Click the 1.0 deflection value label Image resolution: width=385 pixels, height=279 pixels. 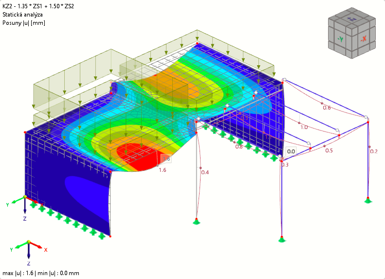(304, 127)
